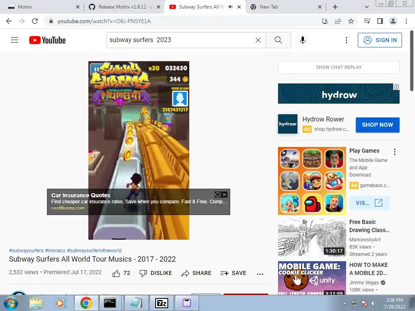Open the SHARE options for the video

[x=196, y=273]
